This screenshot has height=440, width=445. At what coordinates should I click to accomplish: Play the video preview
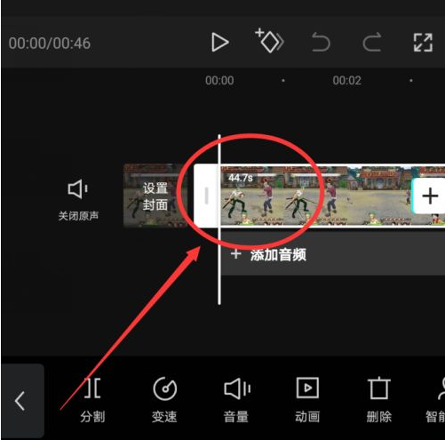coord(219,43)
